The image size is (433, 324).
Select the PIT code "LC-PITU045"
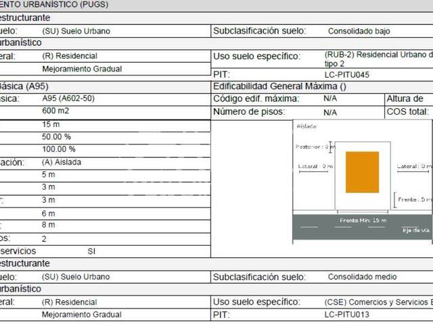click(x=347, y=75)
